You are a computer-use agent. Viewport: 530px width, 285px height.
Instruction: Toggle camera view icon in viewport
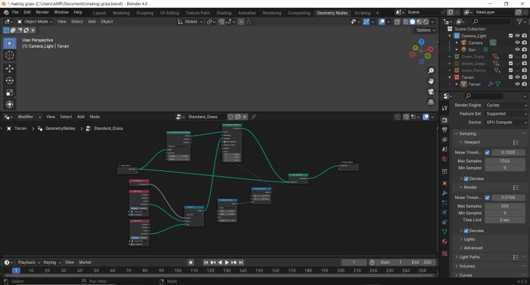[431, 91]
